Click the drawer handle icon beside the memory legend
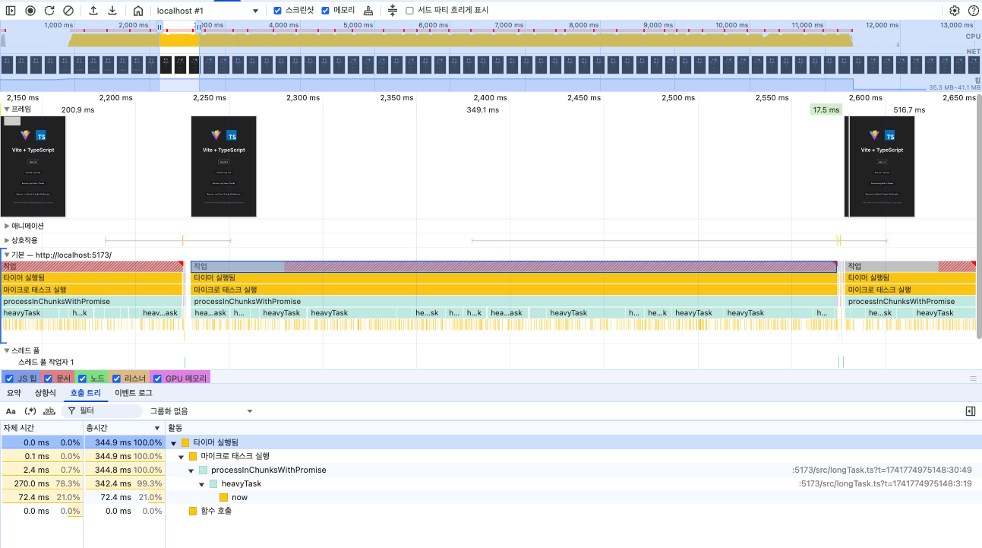 point(973,378)
